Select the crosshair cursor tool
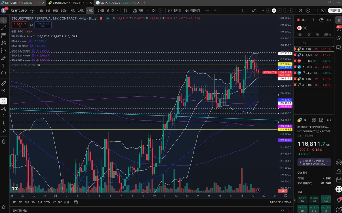 tap(4, 20)
